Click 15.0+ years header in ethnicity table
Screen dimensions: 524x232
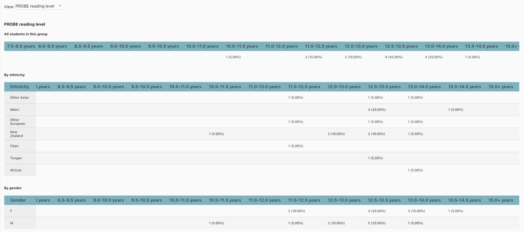pyautogui.click(x=501, y=87)
